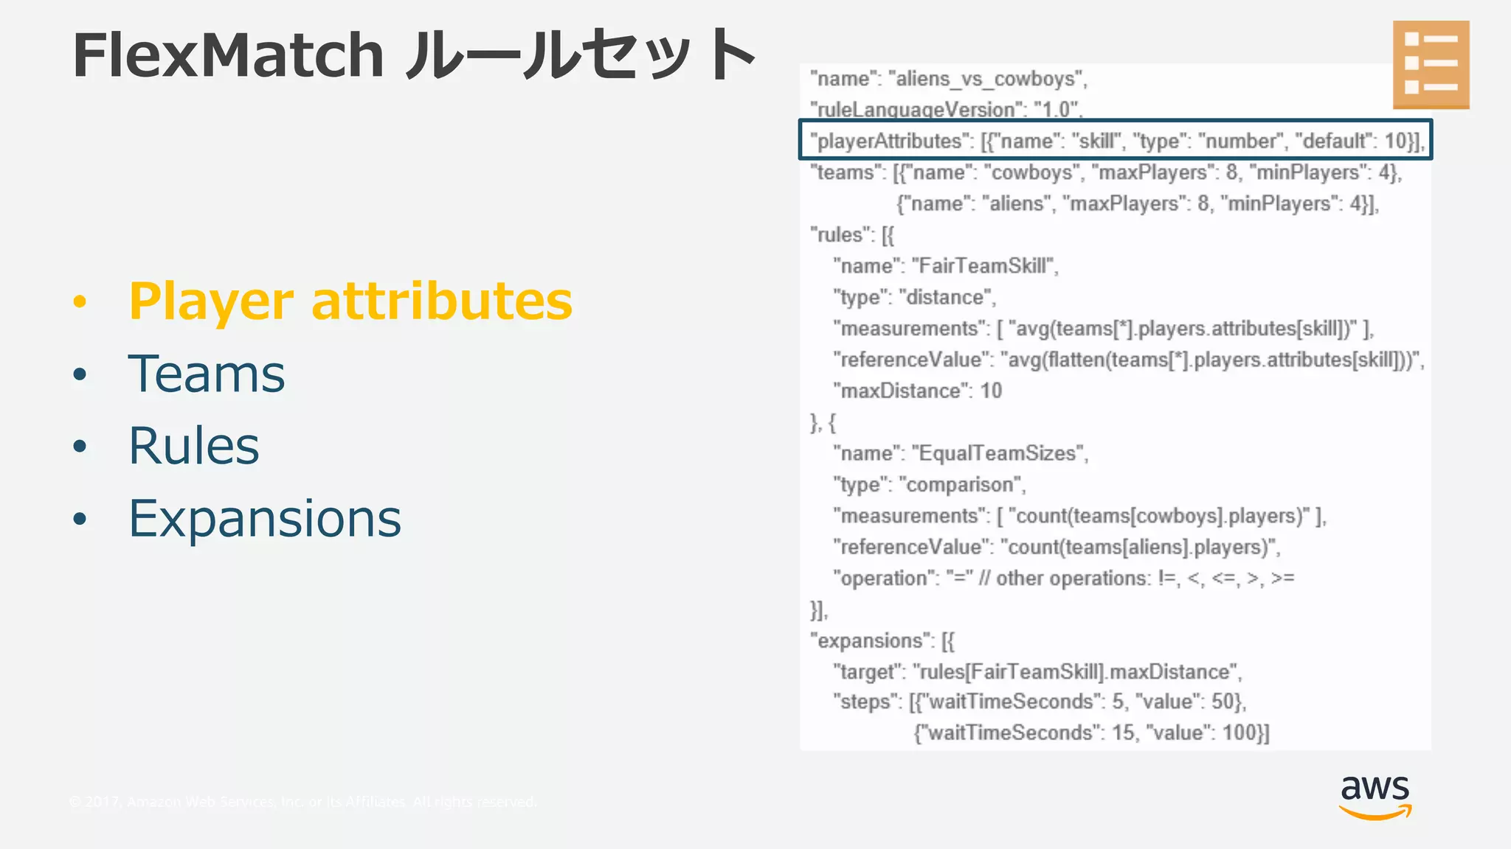Click the distance type line
This screenshot has width=1511, height=849.
(914, 297)
